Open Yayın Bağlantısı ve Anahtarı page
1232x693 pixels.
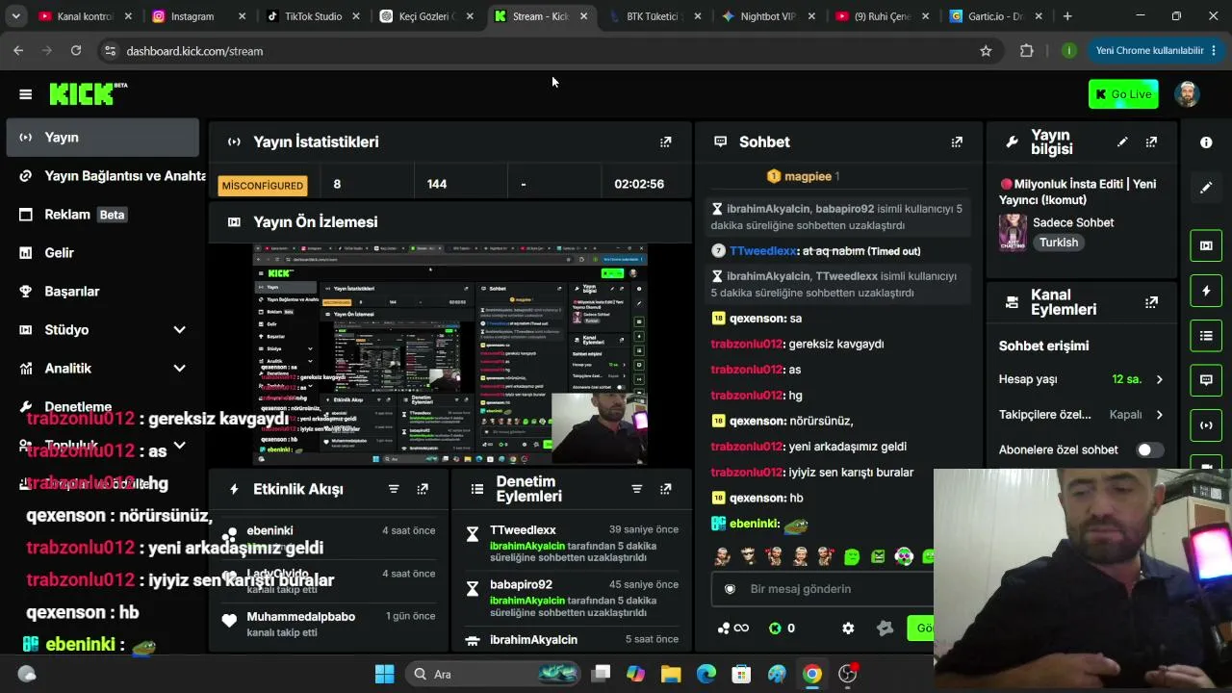(102, 176)
